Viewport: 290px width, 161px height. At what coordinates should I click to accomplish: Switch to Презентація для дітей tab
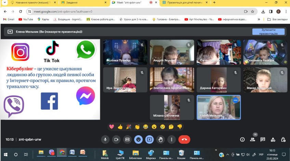[185, 3]
